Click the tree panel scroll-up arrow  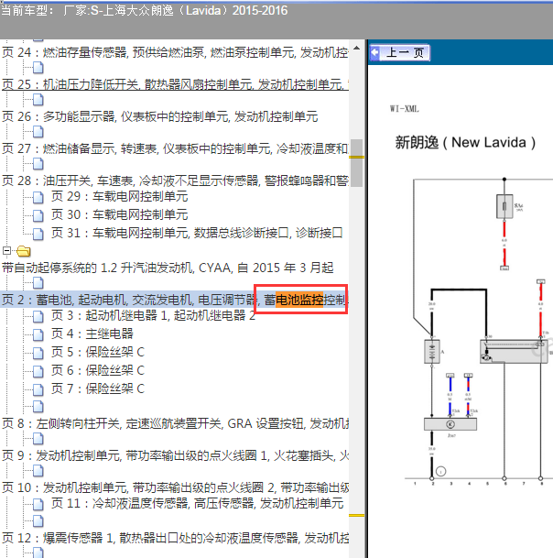[x=357, y=48]
